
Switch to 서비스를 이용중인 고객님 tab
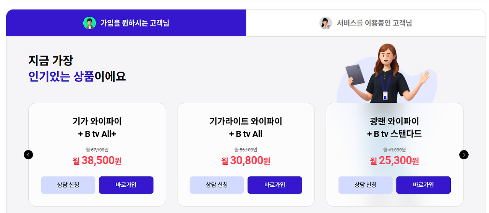coord(366,23)
